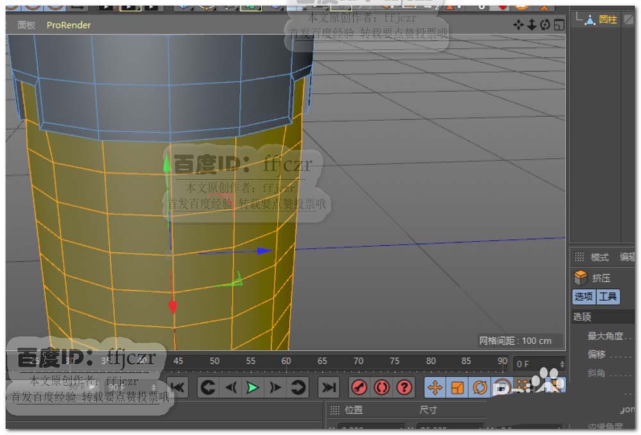Select the 选项 tab
641x435 pixels.
point(583,297)
